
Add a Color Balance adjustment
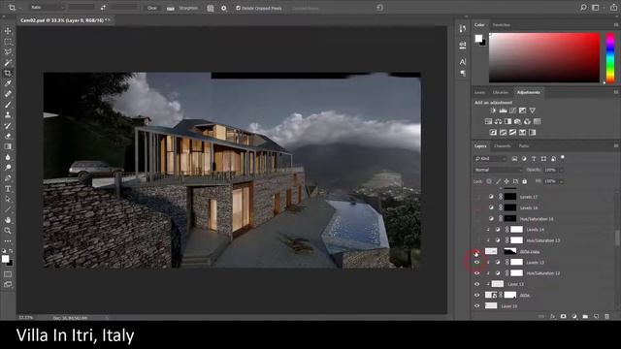click(498, 121)
